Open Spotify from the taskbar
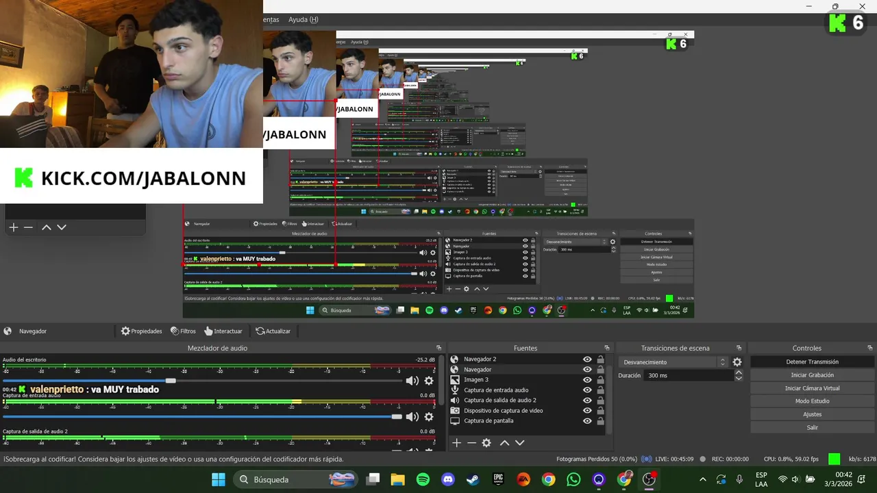This screenshot has width=877, height=493. 423,479
